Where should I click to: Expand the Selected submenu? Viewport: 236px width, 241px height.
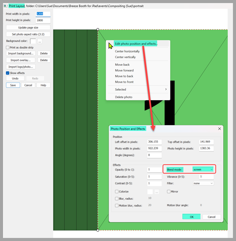click(x=138, y=89)
